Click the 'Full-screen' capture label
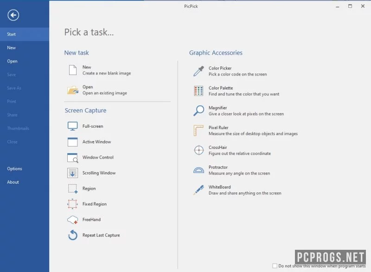Image resolution: width=371 pixels, height=272 pixels. pyautogui.click(x=93, y=126)
